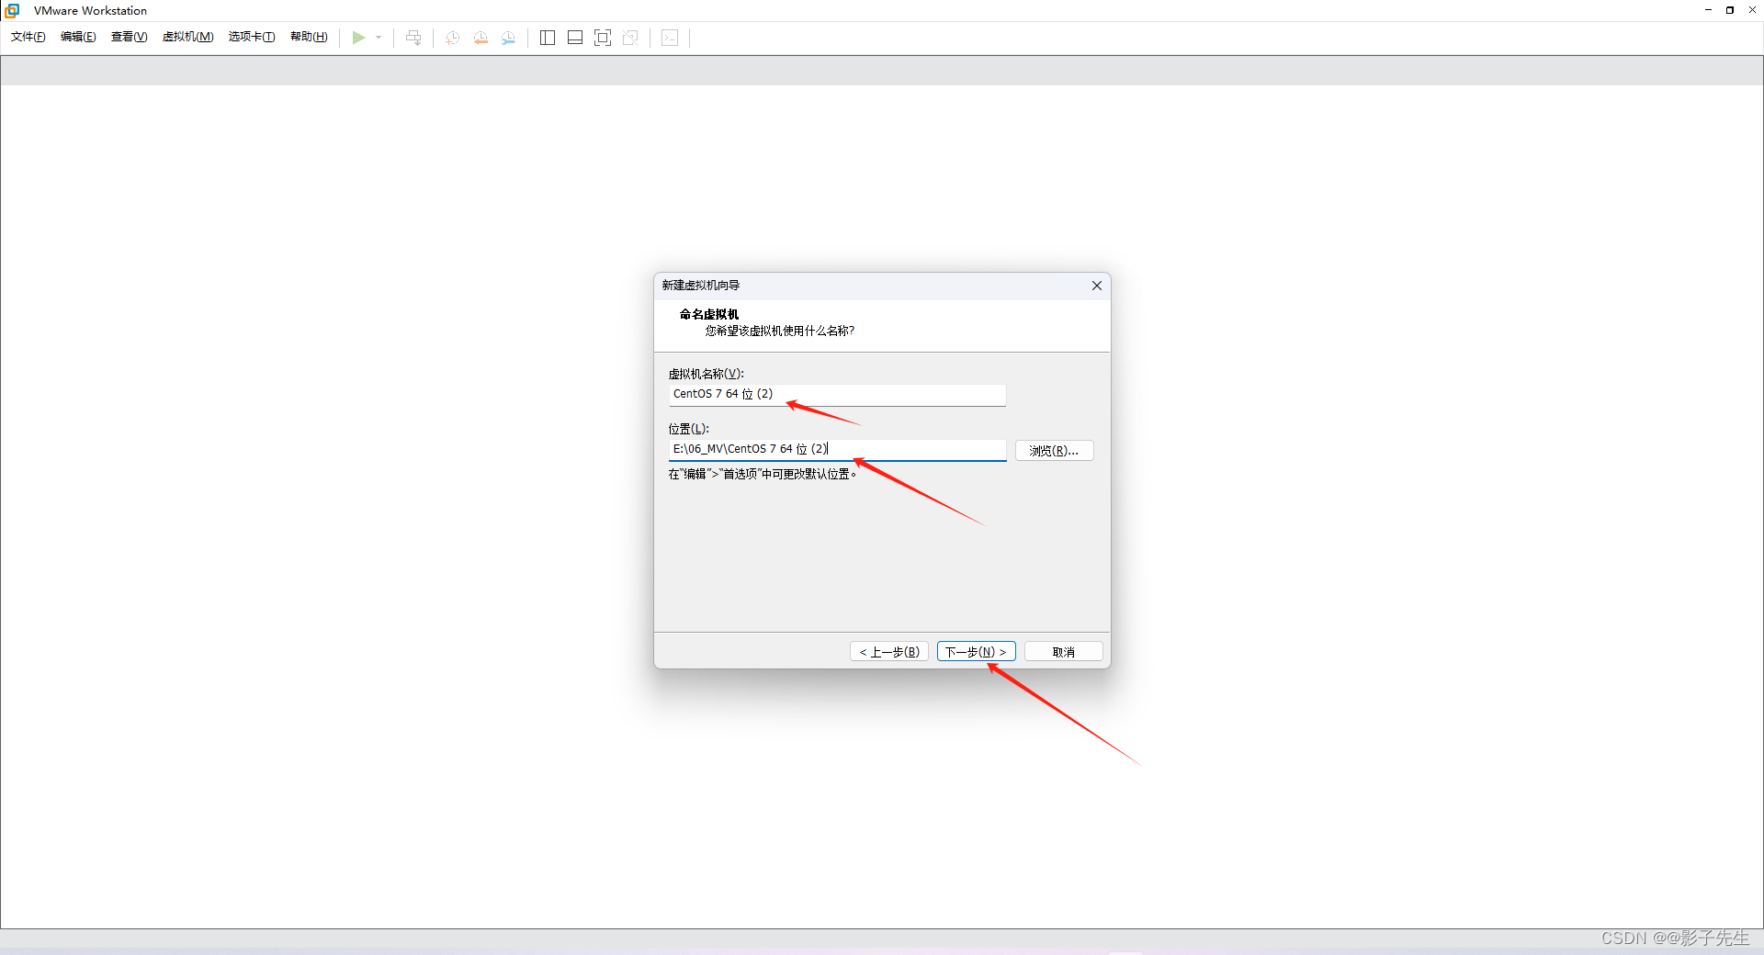Image resolution: width=1764 pixels, height=955 pixels.
Task: Click the VMware Workstation title bar logo
Action: tap(12, 10)
